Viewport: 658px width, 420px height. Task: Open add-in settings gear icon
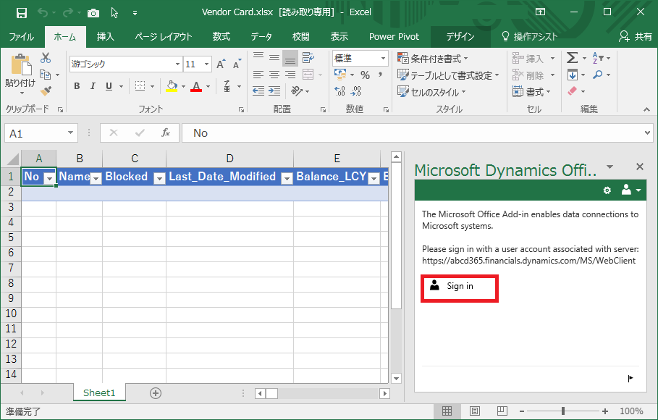tap(607, 190)
